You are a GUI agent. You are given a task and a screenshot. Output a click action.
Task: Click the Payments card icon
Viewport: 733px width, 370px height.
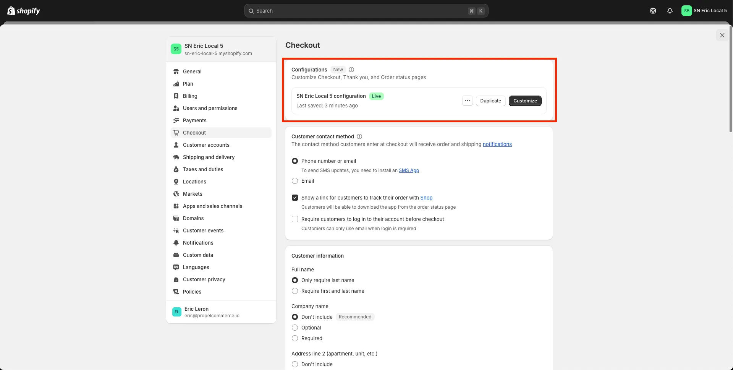(x=176, y=120)
